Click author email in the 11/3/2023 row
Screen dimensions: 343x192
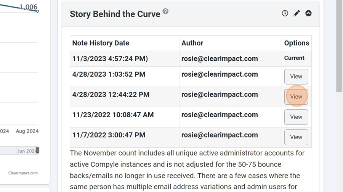[220, 59]
